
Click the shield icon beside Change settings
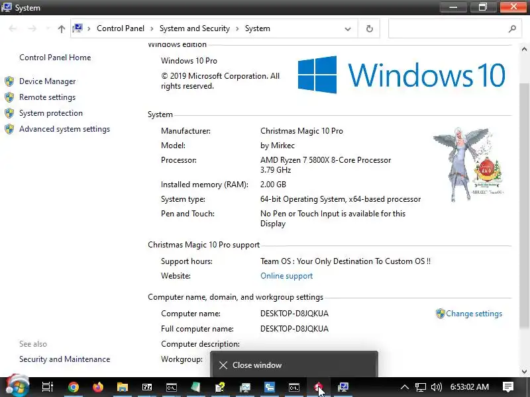tap(440, 314)
